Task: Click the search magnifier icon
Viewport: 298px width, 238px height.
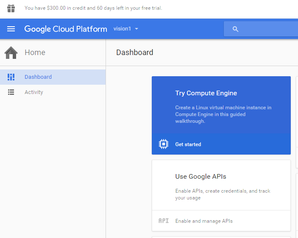Action: pos(236,29)
